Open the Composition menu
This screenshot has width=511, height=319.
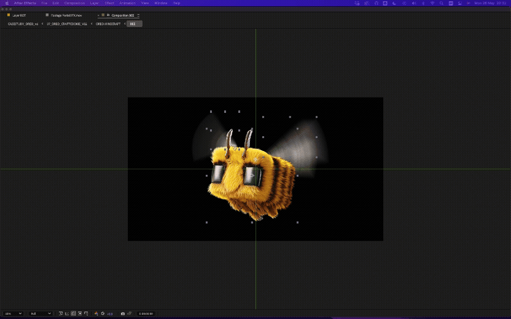pyautogui.click(x=74, y=3)
